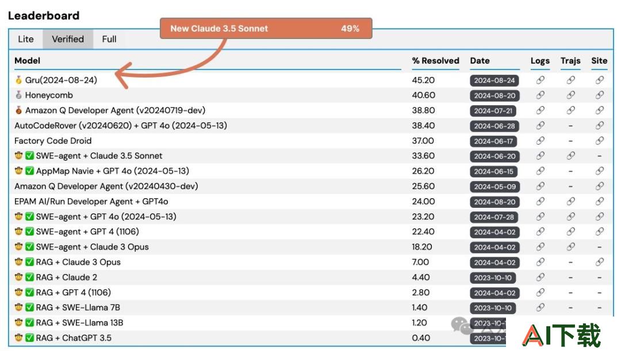The height and width of the screenshot is (351, 621).
Task: Open logs link for RAG + Claude 3 Opus
Action: (x=540, y=263)
